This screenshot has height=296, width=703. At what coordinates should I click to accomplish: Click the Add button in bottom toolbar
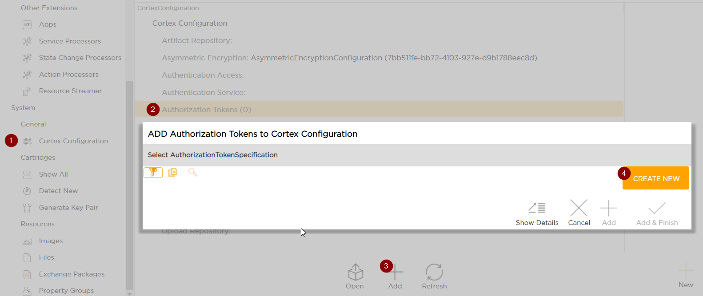(x=395, y=276)
